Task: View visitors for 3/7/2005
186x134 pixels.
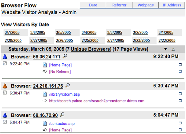Action: coord(12,32)
